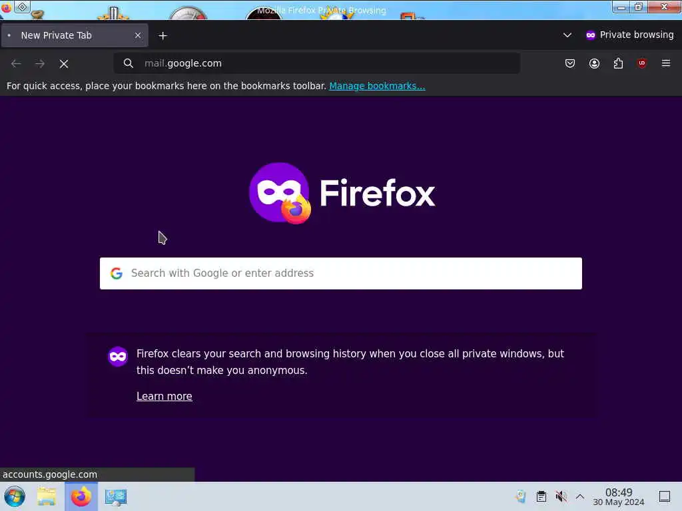Viewport: 682px width, 511px height.
Task: Click the accounts.google.com status text
Action: click(x=50, y=474)
